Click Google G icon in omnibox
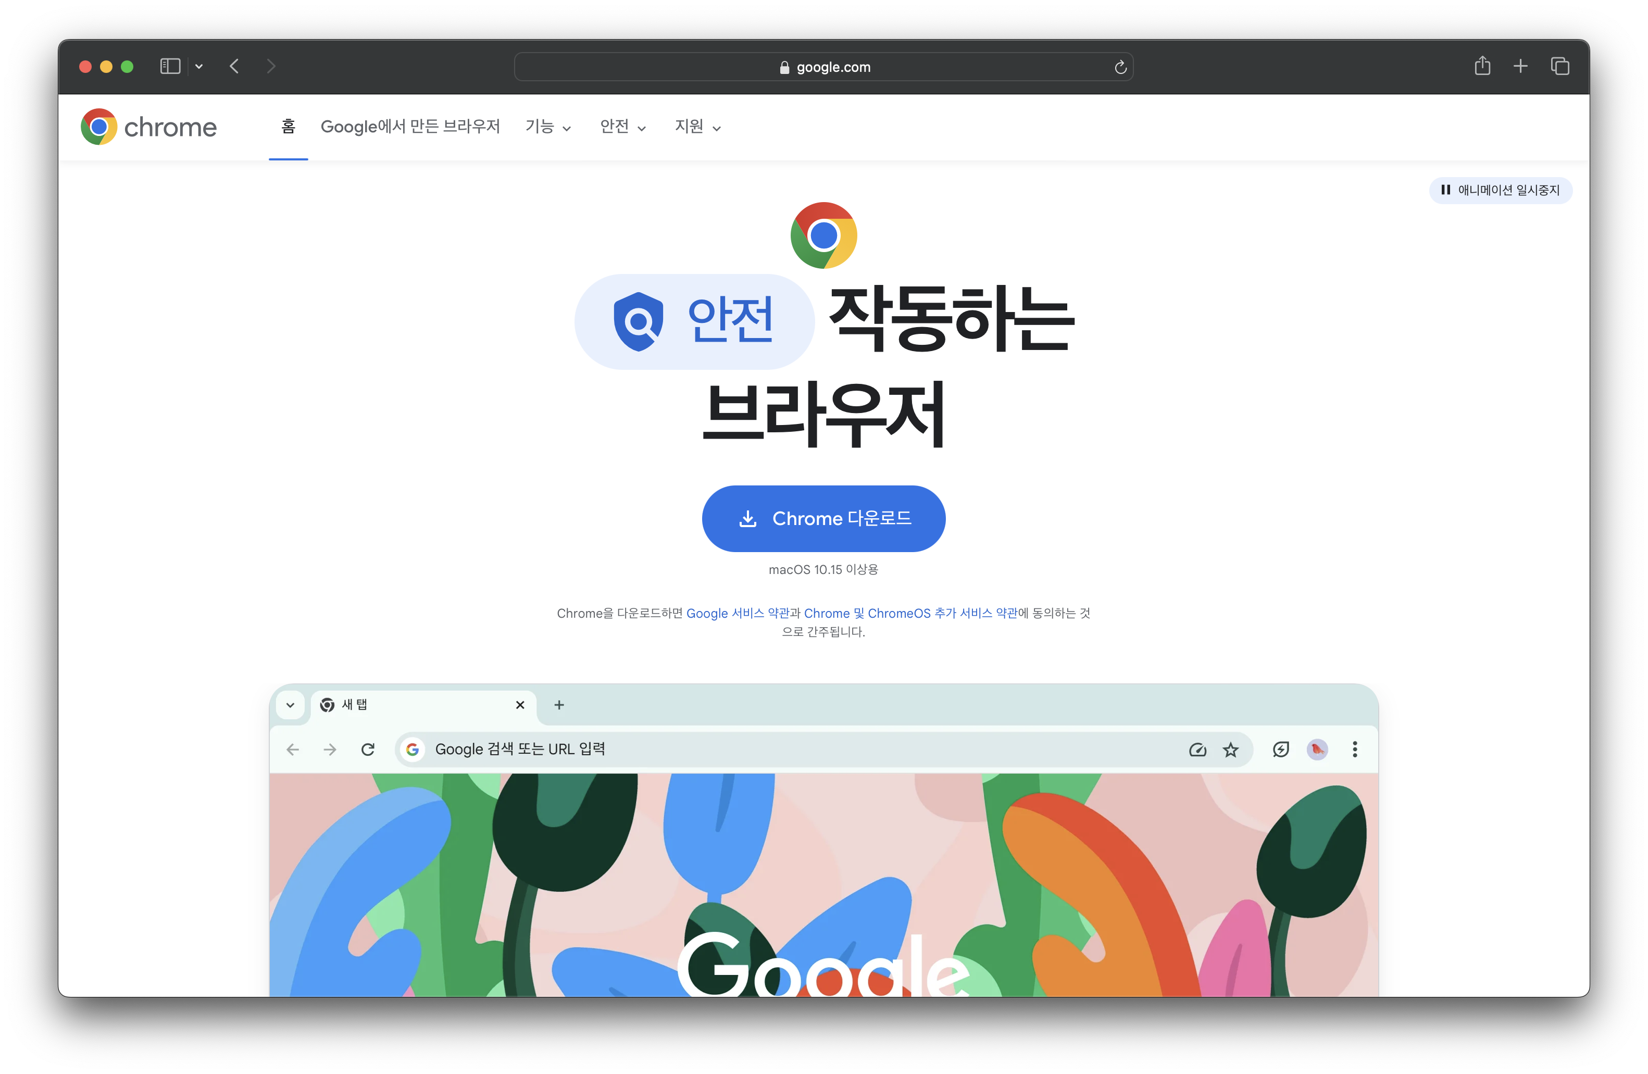 413,749
